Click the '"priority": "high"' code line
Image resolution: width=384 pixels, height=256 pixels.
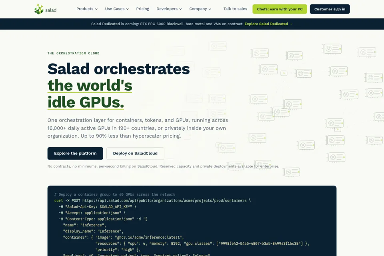pos(118,250)
